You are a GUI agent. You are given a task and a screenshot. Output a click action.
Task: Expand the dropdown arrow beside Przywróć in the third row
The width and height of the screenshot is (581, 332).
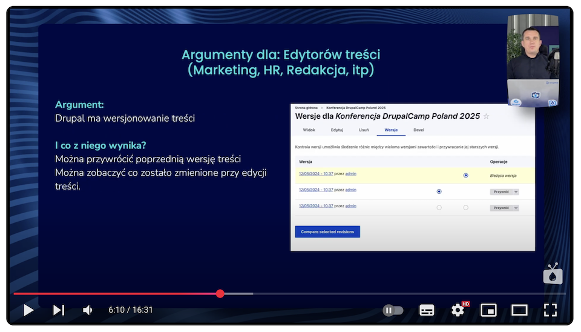[x=516, y=208]
